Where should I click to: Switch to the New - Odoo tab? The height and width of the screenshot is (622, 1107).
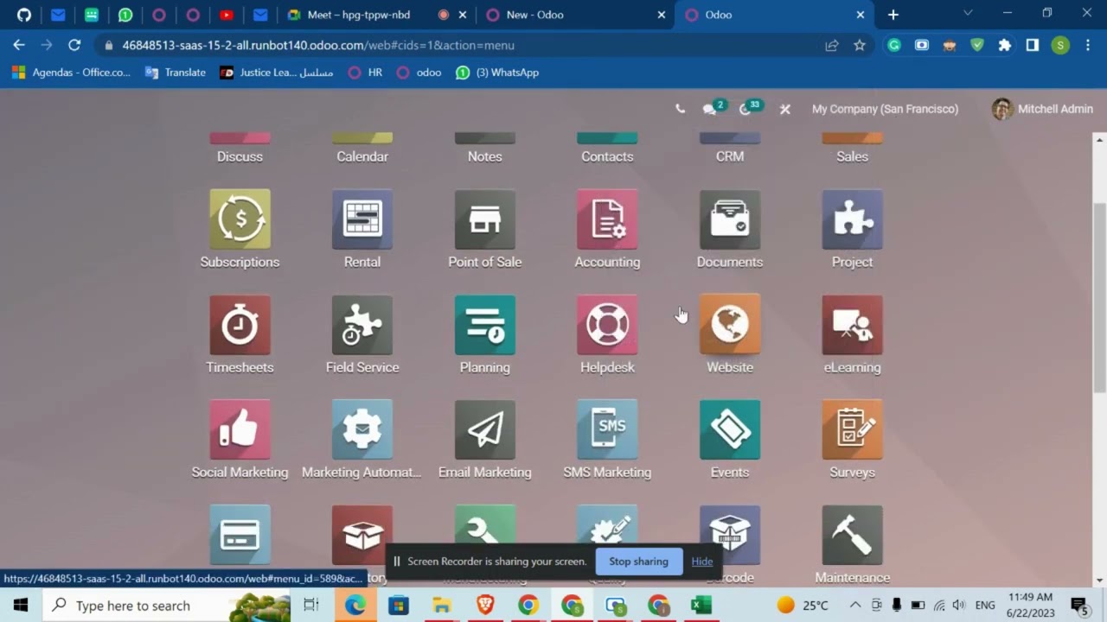click(x=575, y=15)
